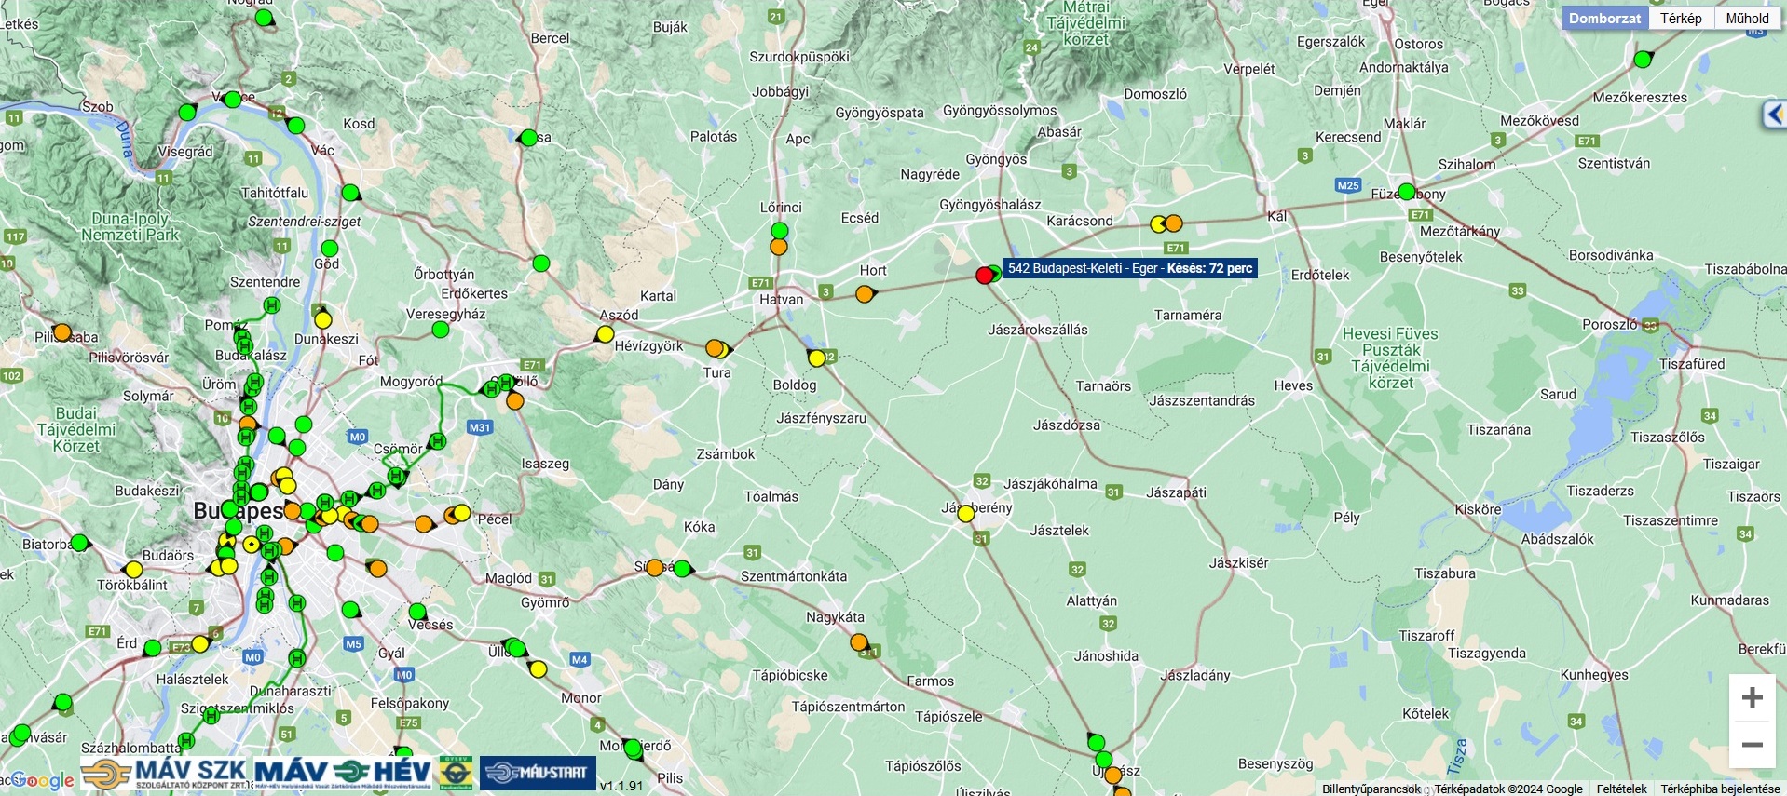The image size is (1787, 796).
Task: Click the orange train marker at Piliscsaba
Action: coord(62,331)
